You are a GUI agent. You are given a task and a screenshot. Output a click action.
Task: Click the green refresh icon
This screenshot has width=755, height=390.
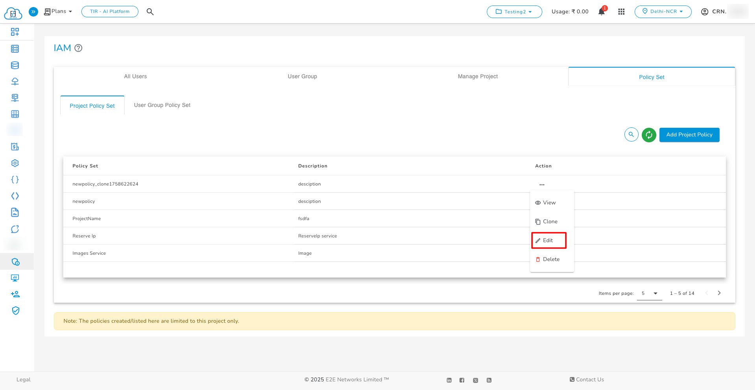(649, 135)
